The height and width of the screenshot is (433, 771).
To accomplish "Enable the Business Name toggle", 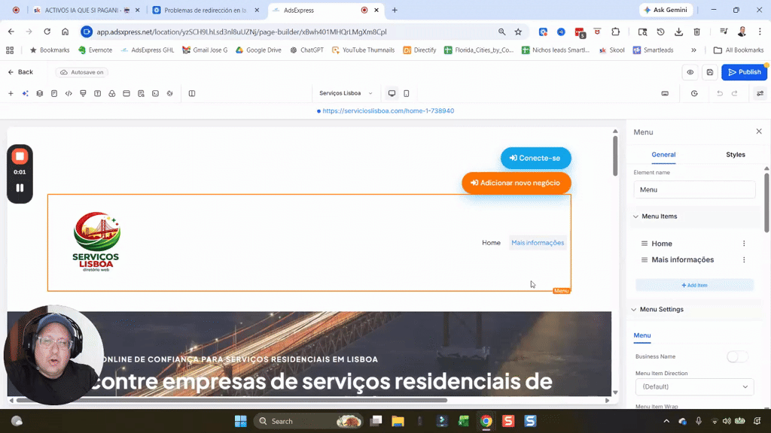I will [736, 356].
